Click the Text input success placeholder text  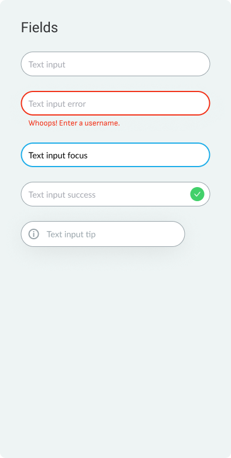(x=62, y=195)
